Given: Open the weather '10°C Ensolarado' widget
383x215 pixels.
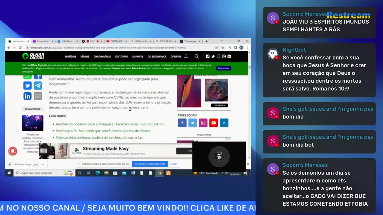Looking at the screenshot, I should (206, 173).
